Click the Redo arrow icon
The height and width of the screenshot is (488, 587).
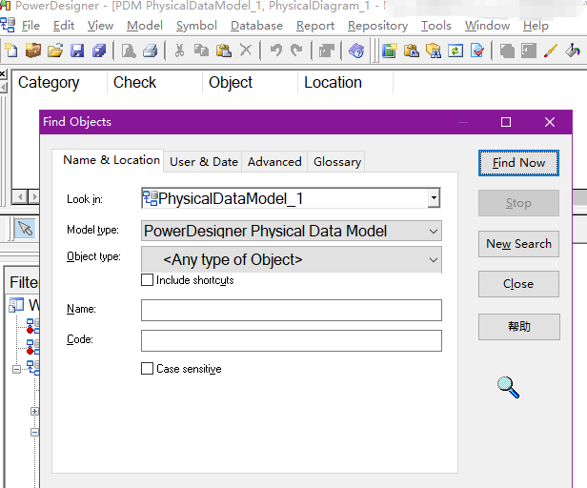coord(297,51)
